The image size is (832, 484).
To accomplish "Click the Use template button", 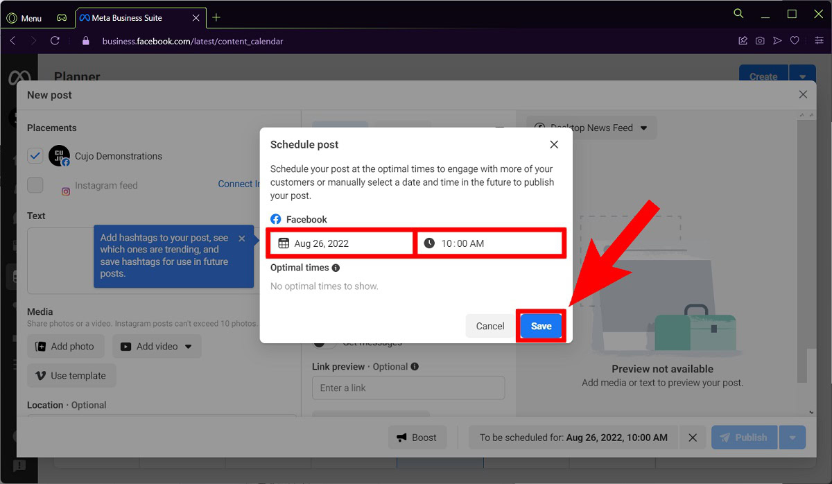I will click(71, 376).
